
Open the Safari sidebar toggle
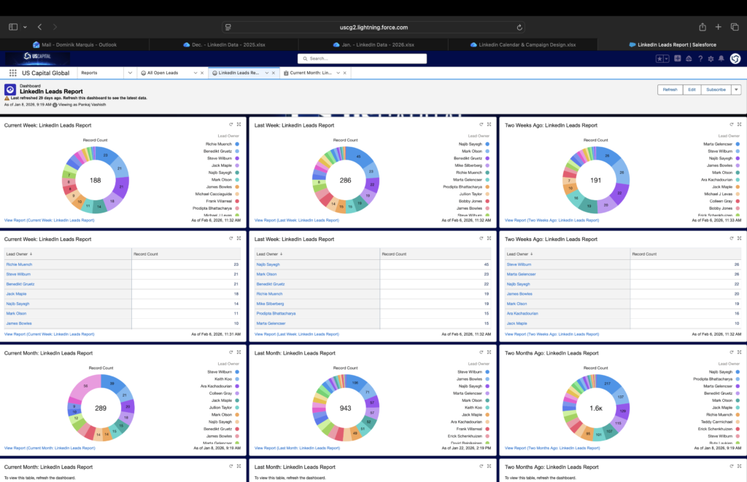(x=13, y=27)
